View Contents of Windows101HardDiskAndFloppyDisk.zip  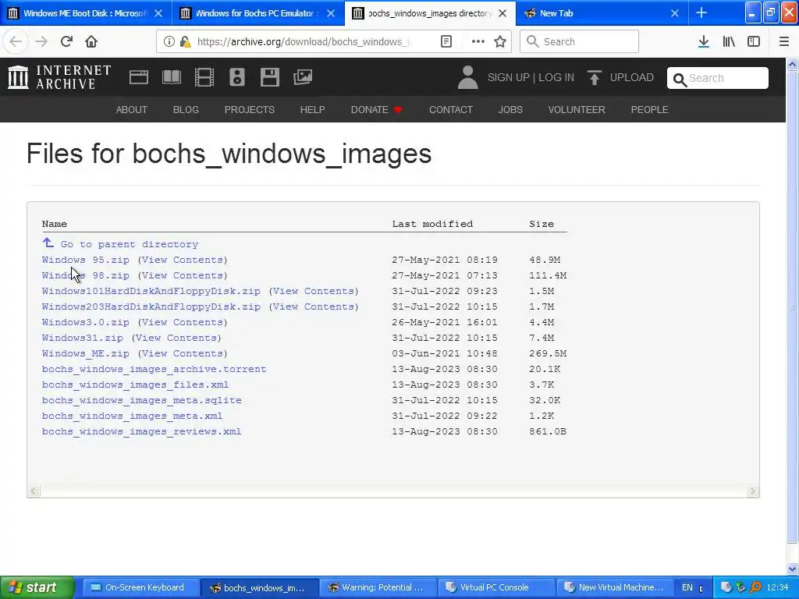314,292
